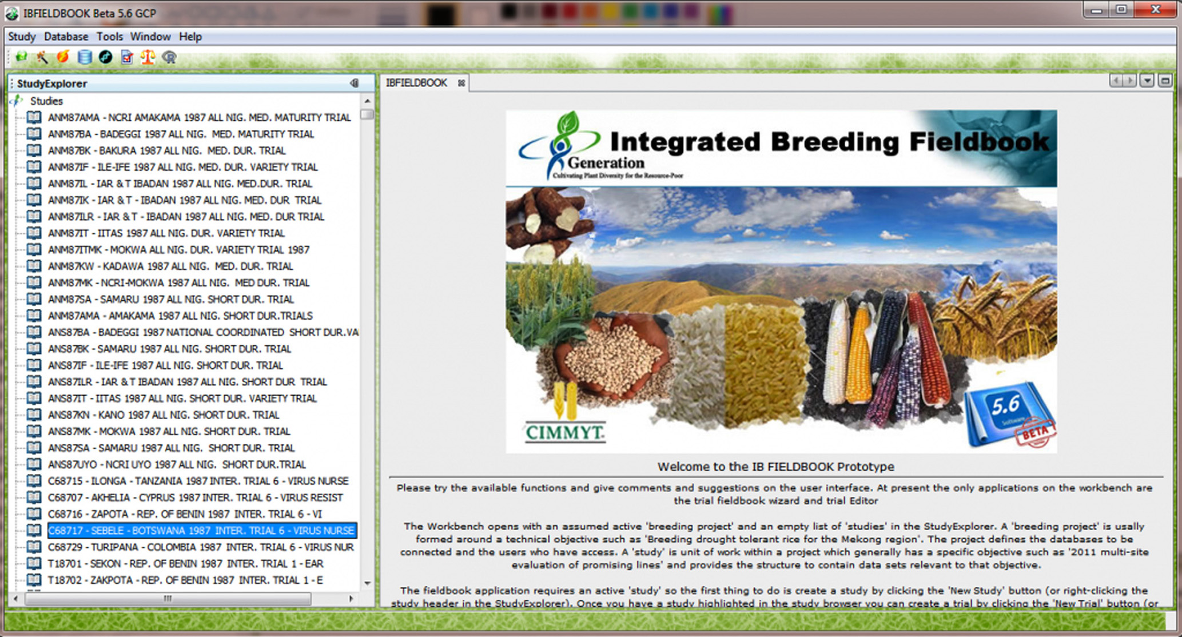The height and width of the screenshot is (637, 1182).
Task: Click the R statistics toolbar icon
Action: point(169,57)
